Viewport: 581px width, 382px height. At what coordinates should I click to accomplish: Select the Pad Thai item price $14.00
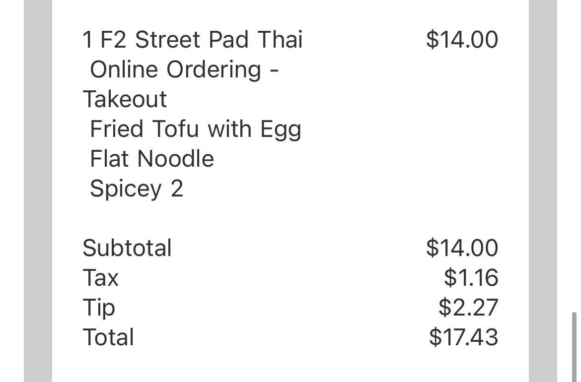462,40
